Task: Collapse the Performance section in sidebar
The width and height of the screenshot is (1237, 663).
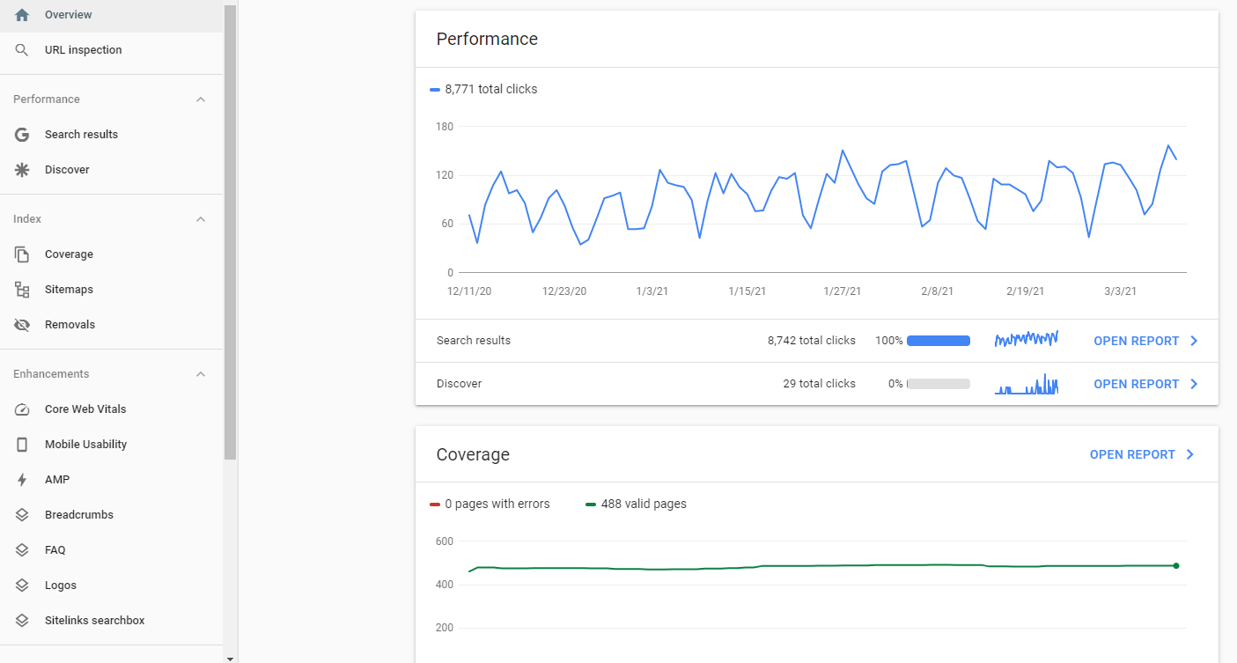Action: click(201, 99)
